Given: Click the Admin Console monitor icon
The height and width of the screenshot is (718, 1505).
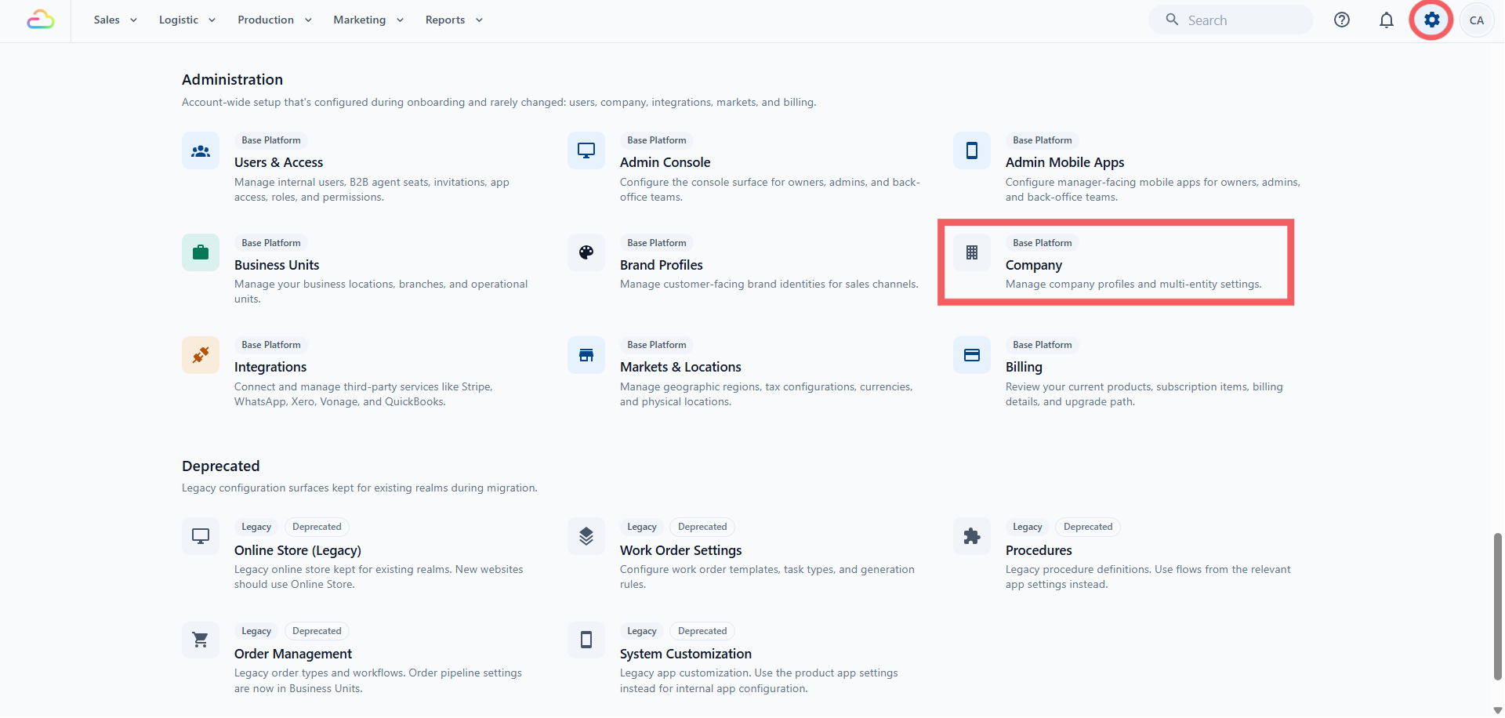Looking at the screenshot, I should pyautogui.click(x=586, y=150).
